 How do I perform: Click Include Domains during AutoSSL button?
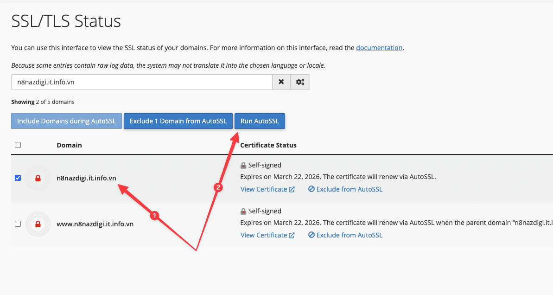point(66,121)
